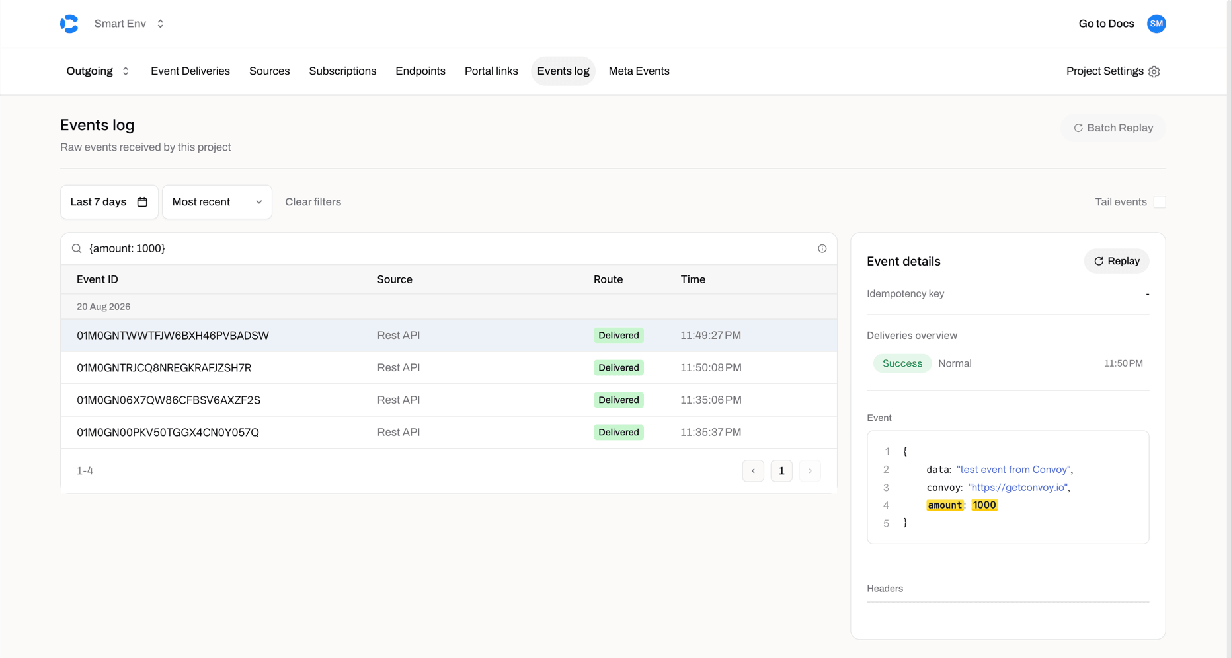Screen dimensions: 1231x658
Task: Select event 01M0GN06X7QW86CFBSV6AXZF2S row
Action: pyautogui.click(x=449, y=400)
